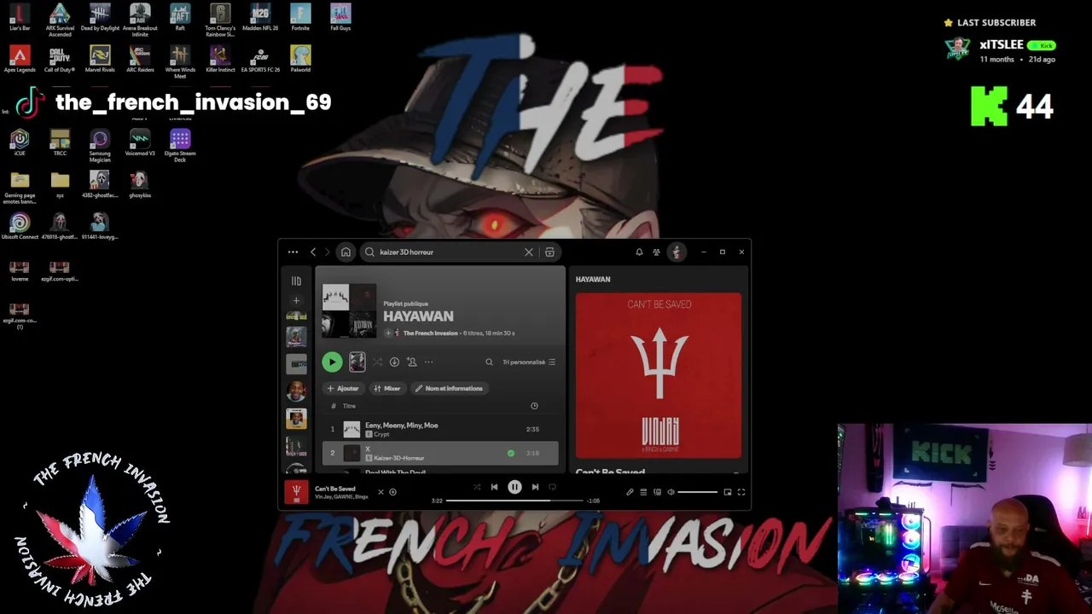Mute the Spotify volume speaker icon
The height and width of the screenshot is (614, 1092).
point(671,492)
